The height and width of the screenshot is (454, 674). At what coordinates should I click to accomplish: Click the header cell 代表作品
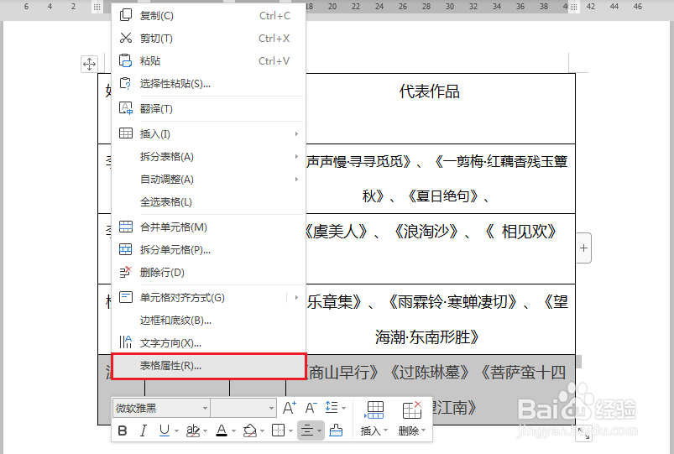430,91
